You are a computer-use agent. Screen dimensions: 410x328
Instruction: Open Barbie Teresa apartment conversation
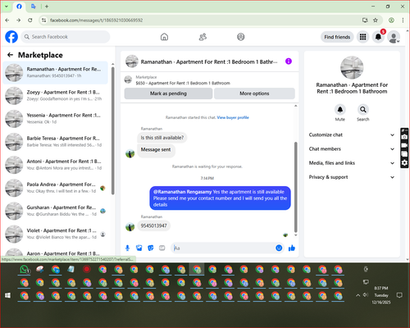56,142
